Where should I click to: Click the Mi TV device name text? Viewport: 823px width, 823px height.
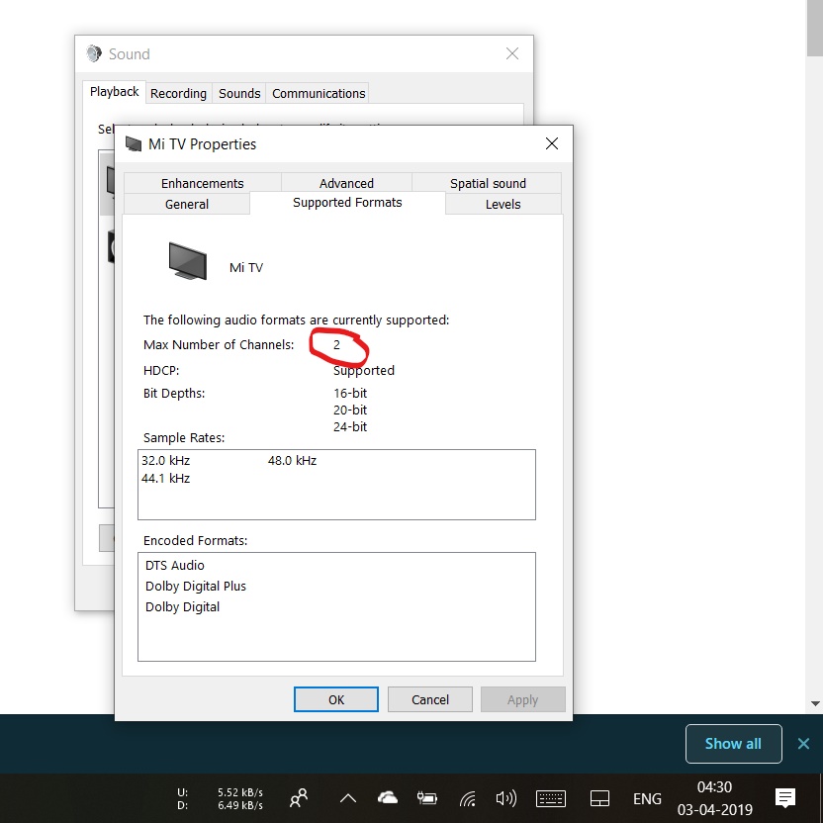(246, 268)
